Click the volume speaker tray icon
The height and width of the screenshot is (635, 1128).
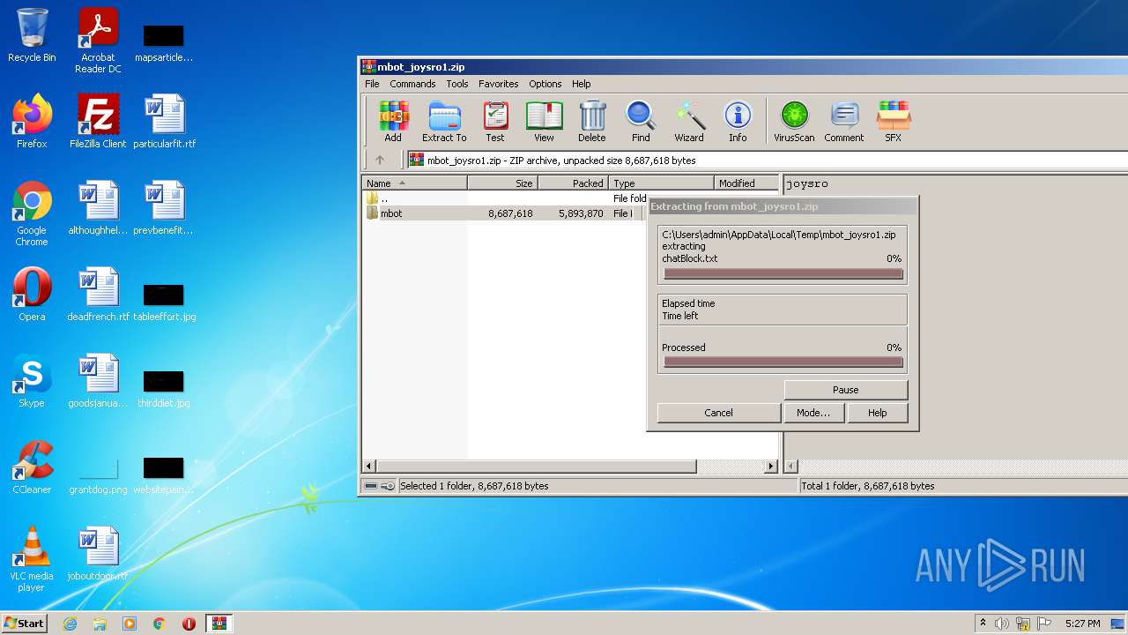(1002, 624)
